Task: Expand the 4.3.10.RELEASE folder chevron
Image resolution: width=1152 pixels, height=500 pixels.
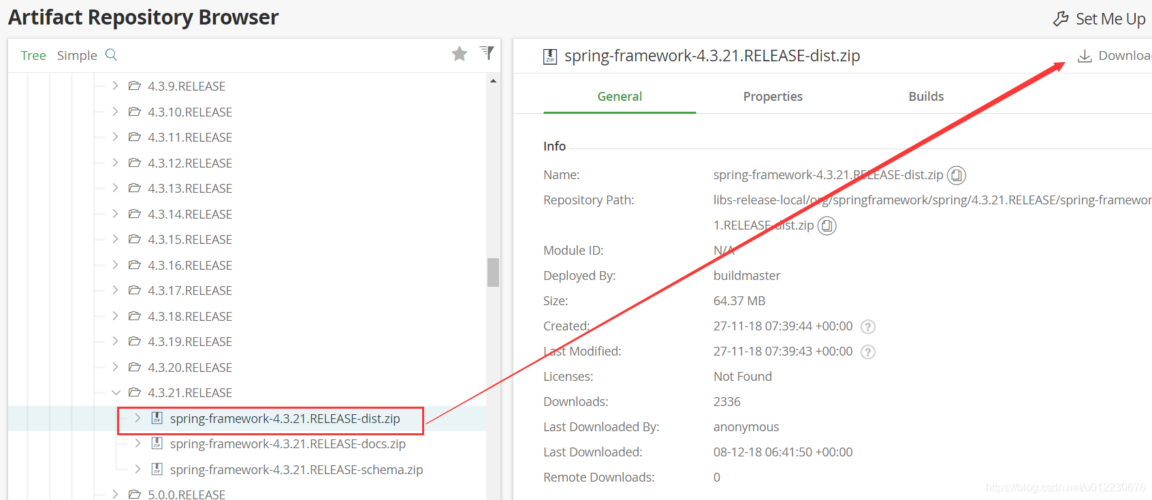Action: (x=115, y=112)
